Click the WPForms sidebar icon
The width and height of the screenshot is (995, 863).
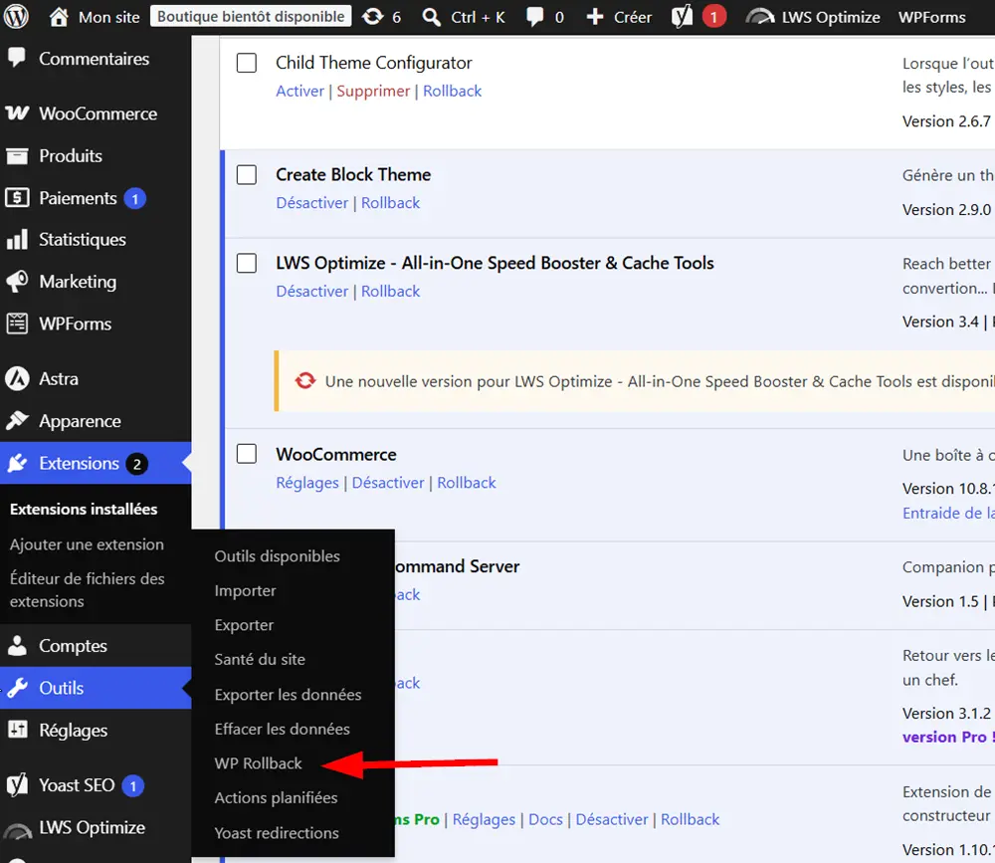pyautogui.click(x=17, y=324)
